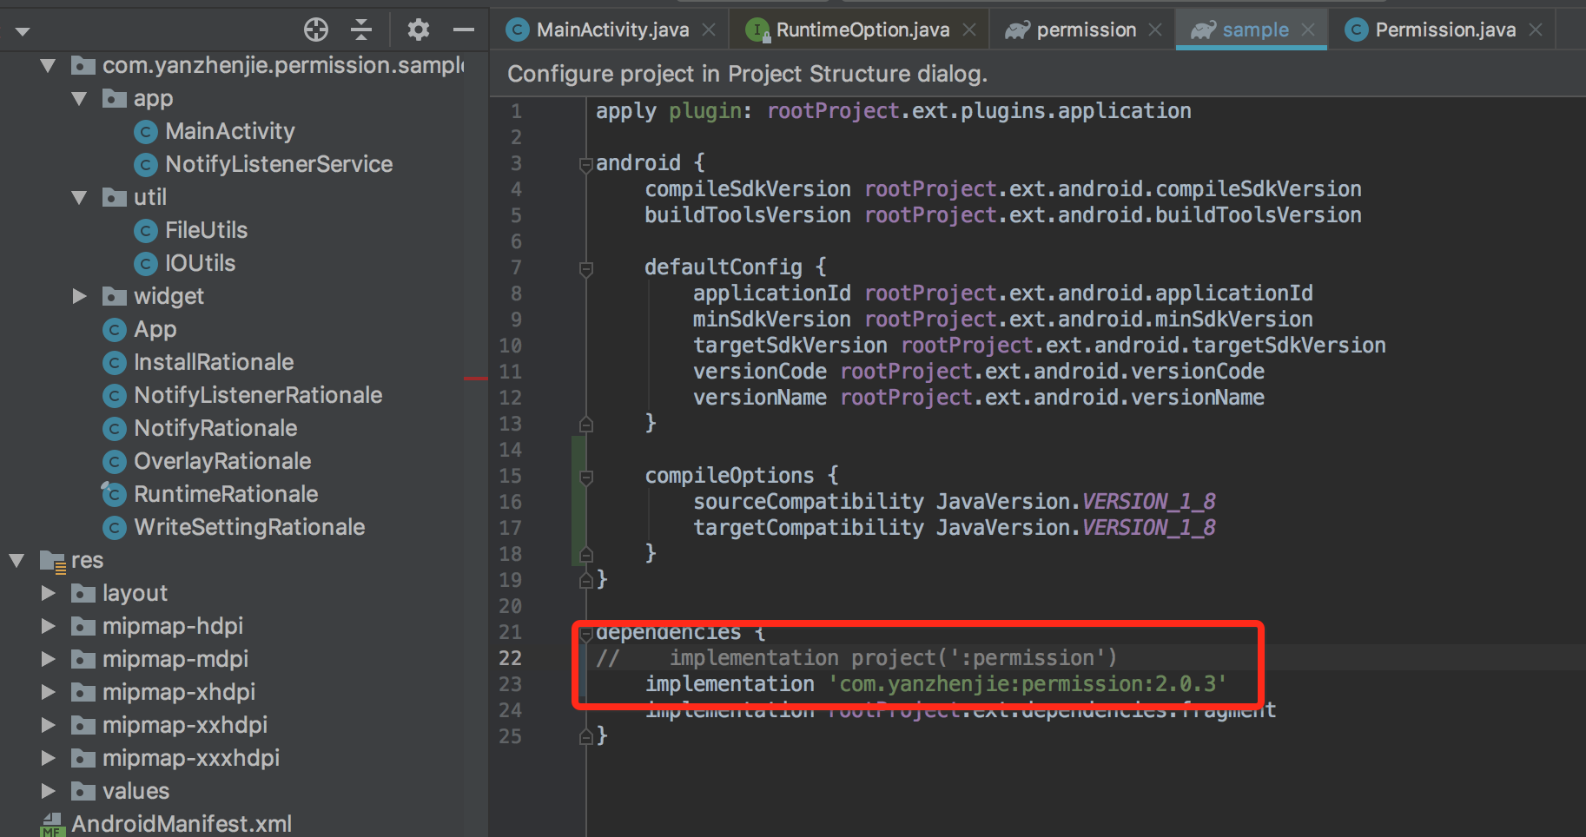This screenshot has height=837, width=1586.
Task: Click interface icon on RuntimeOption.java tab
Action: pyautogui.click(x=757, y=30)
